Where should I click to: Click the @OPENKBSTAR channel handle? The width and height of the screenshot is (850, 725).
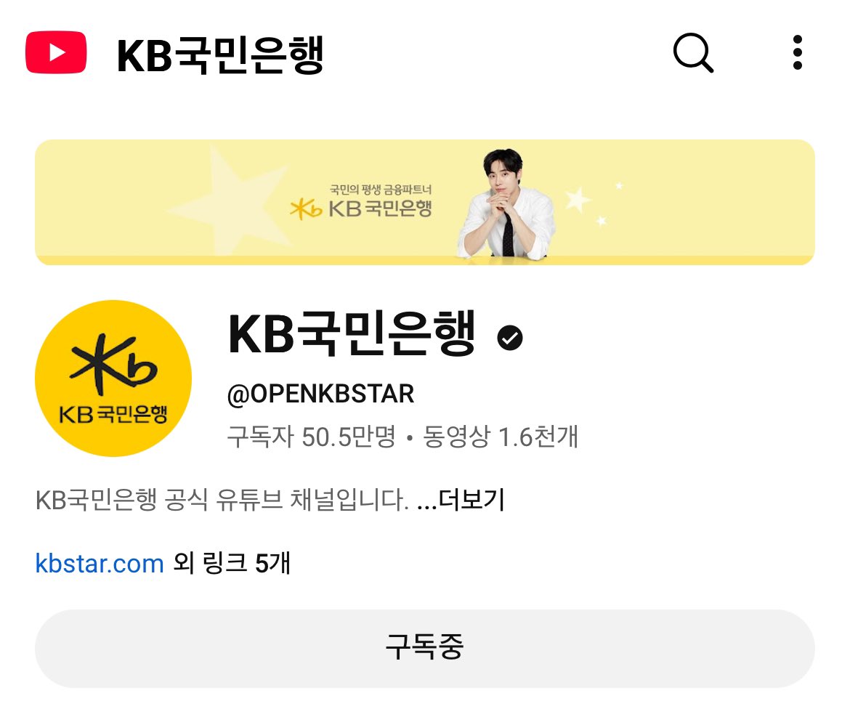(x=320, y=394)
